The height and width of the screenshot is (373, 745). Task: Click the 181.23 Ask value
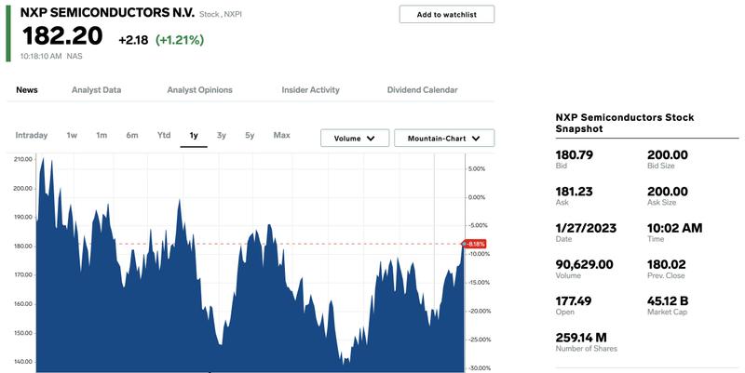[574, 192]
